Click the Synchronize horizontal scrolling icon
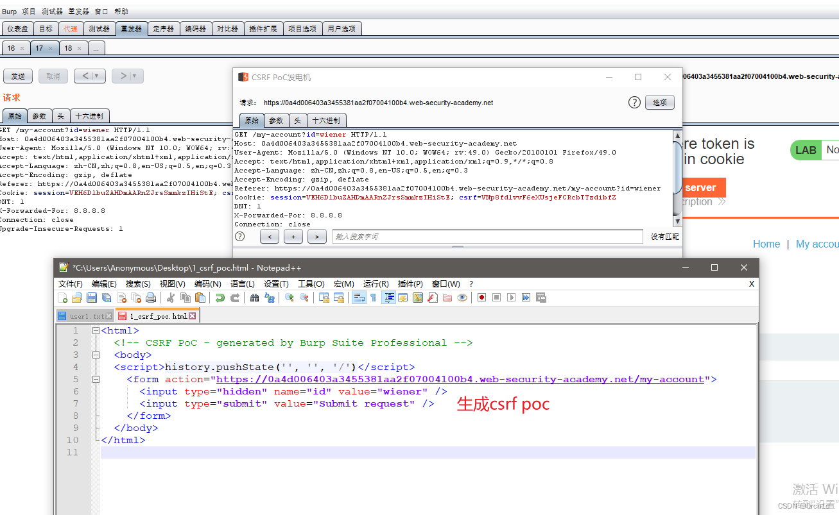This screenshot has width=839, height=515. pyautogui.click(x=339, y=298)
